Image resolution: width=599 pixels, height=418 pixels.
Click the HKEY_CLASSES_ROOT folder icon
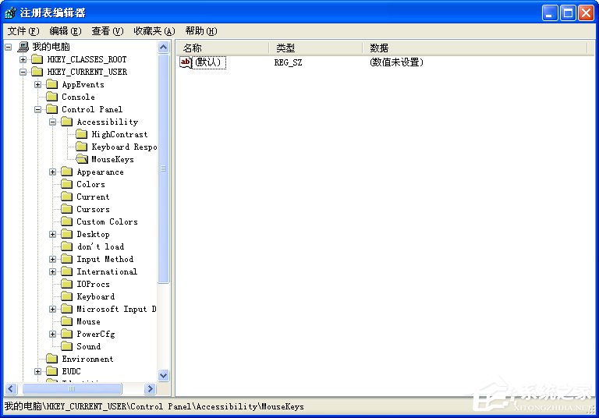click(x=37, y=59)
